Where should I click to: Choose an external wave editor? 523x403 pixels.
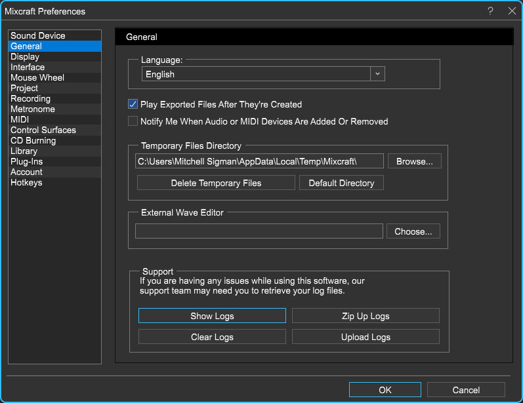click(x=413, y=231)
